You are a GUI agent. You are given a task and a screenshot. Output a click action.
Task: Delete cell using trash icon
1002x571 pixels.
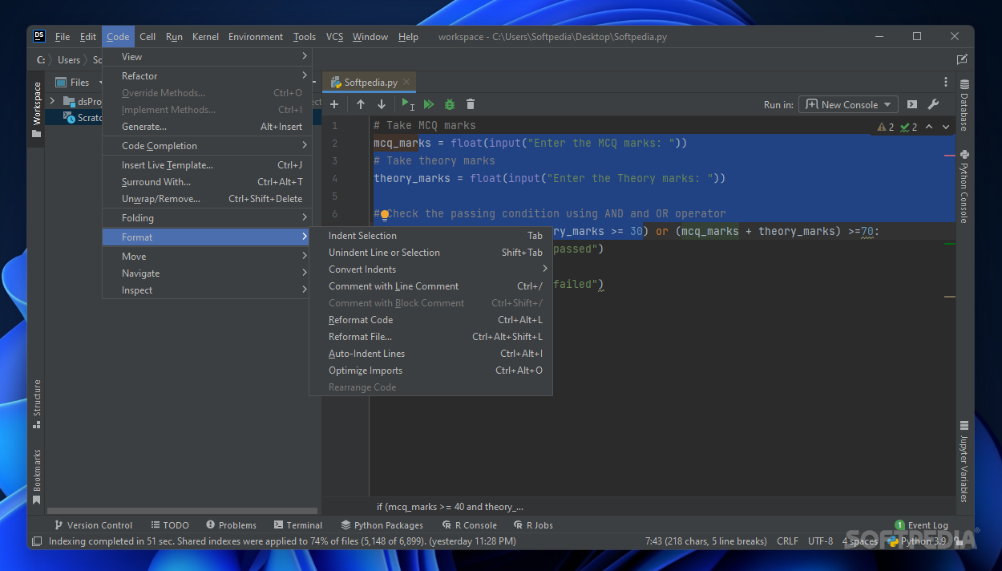click(471, 104)
